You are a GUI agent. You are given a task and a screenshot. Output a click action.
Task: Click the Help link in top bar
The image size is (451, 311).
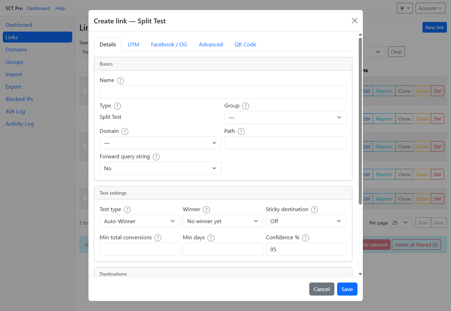pyautogui.click(x=61, y=8)
